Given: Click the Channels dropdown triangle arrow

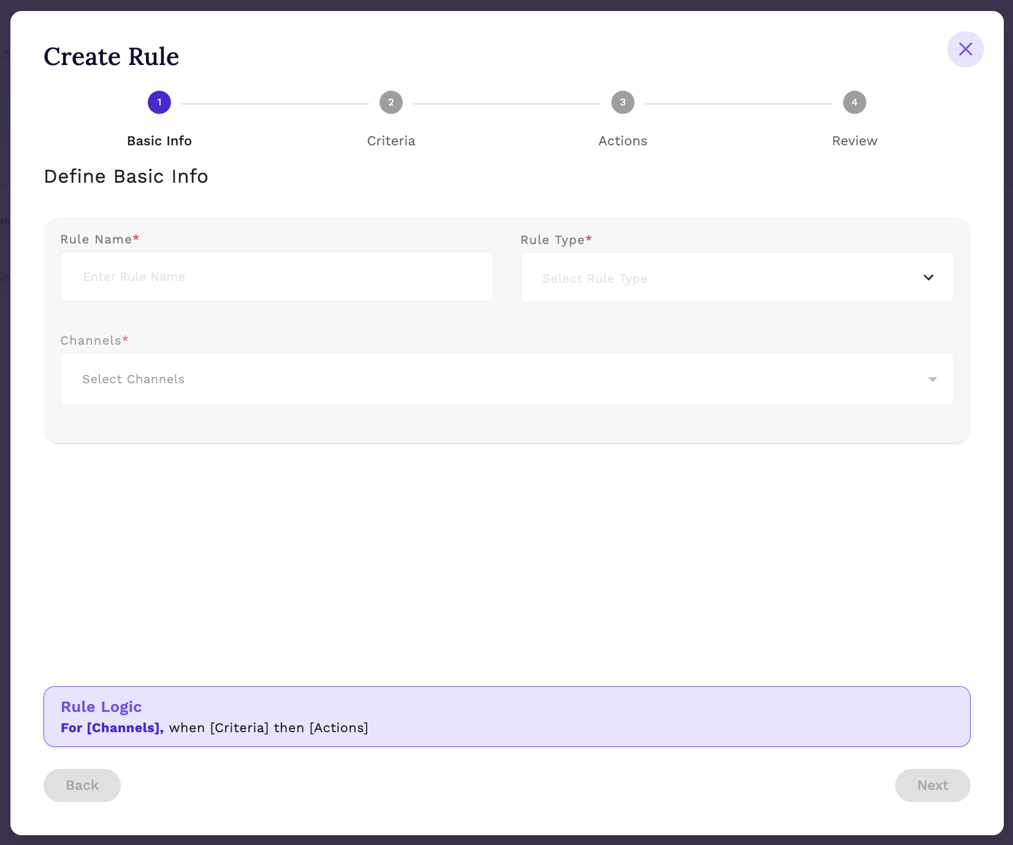Looking at the screenshot, I should point(932,380).
